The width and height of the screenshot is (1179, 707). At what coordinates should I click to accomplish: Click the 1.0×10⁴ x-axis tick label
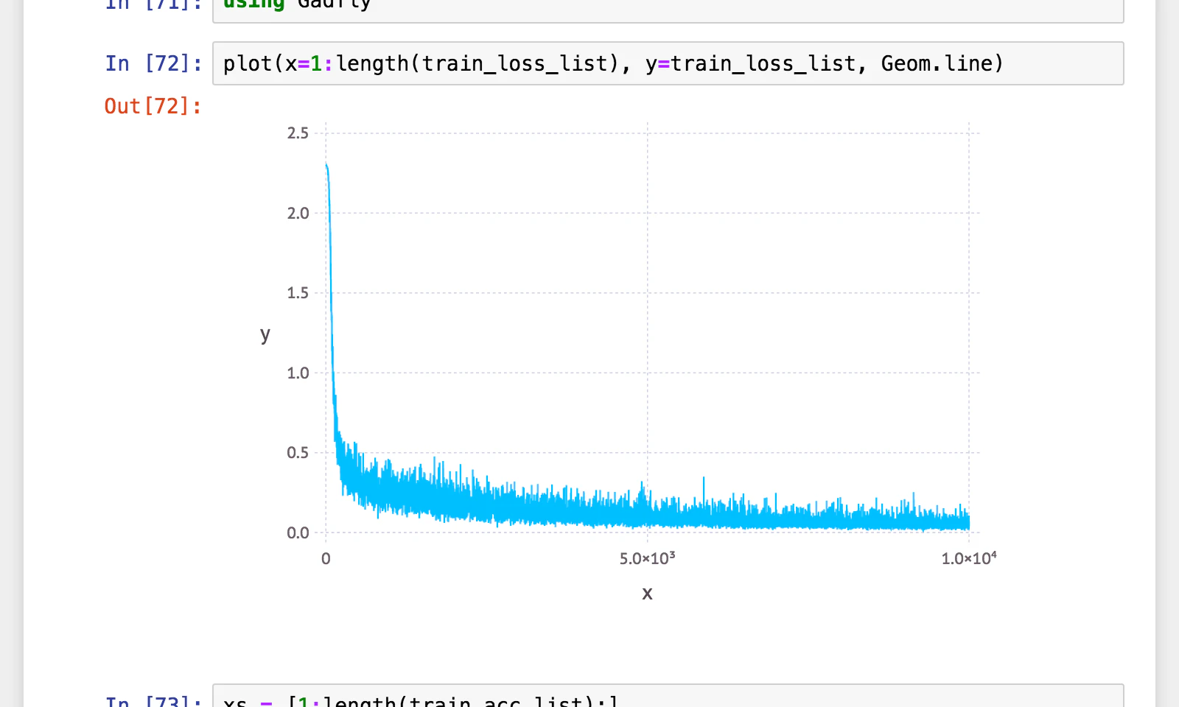point(969,558)
